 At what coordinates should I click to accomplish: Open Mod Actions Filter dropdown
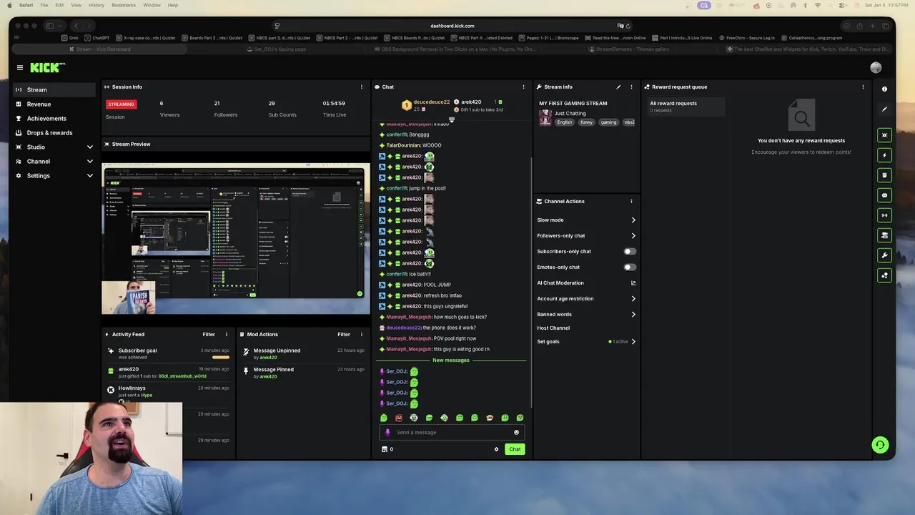[x=344, y=335]
